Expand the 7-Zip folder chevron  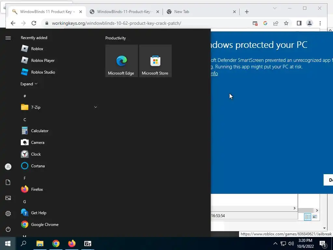pos(96,107)
